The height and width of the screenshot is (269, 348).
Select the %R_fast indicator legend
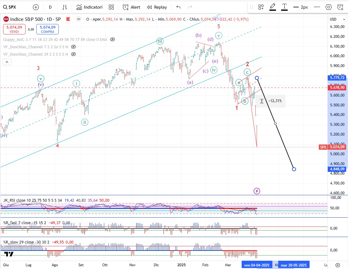(25, 223)
